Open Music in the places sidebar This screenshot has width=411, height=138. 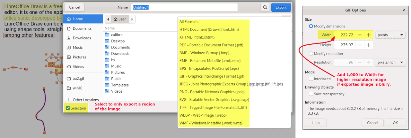pos(83,48)
